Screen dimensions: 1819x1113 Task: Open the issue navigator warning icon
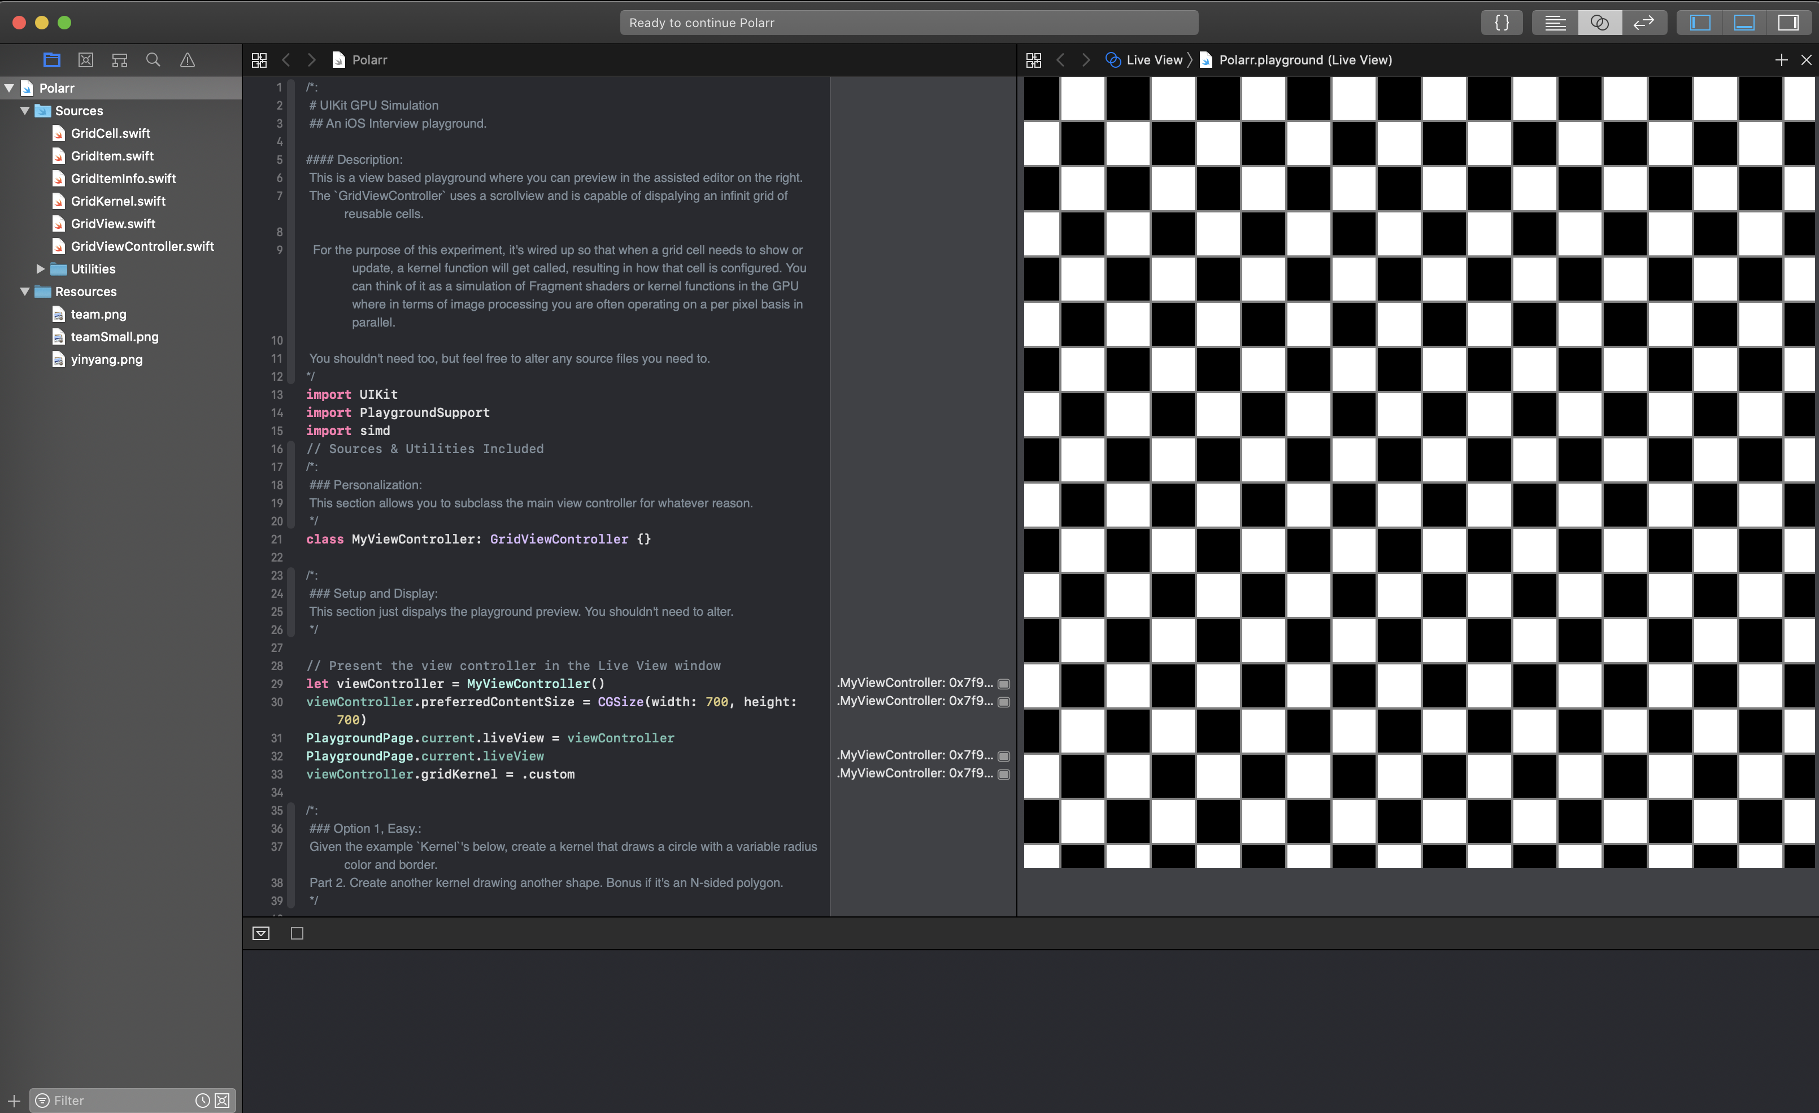coord(188,60)
